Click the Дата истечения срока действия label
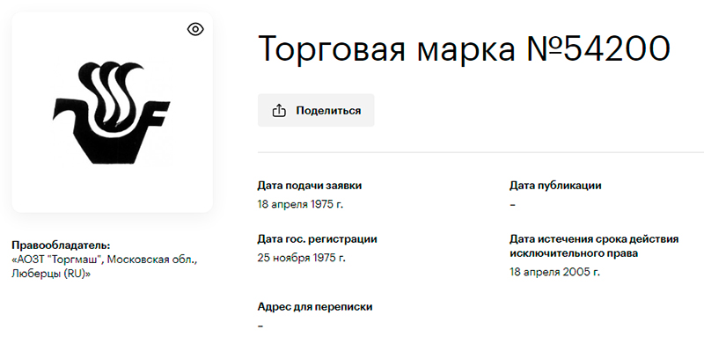The width and height of the screenshot is (704, 337). coord(593,239)
